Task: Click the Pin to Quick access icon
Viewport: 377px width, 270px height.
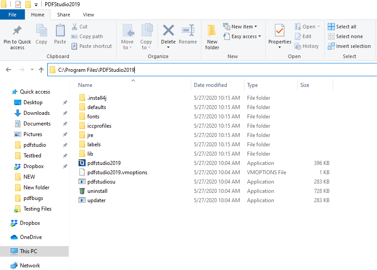Action: point(17,31)
